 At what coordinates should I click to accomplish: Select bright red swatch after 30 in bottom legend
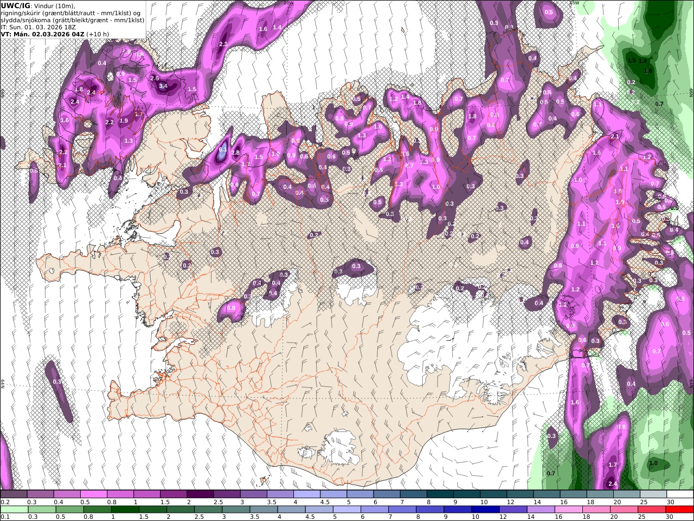[x=680, y=510]
